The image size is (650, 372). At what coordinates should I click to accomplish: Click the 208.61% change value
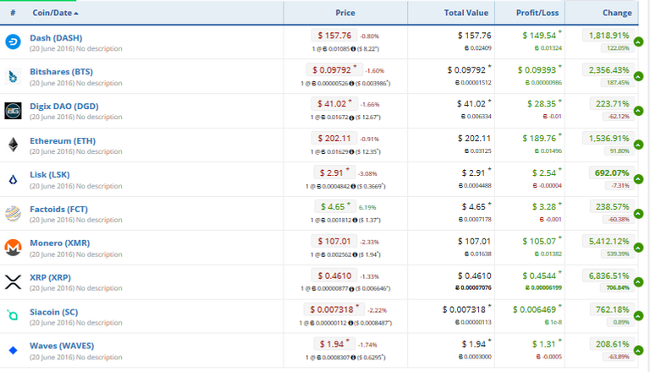point(612,344)
